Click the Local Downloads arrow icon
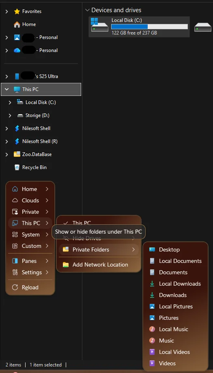 (x=152, y=284)
